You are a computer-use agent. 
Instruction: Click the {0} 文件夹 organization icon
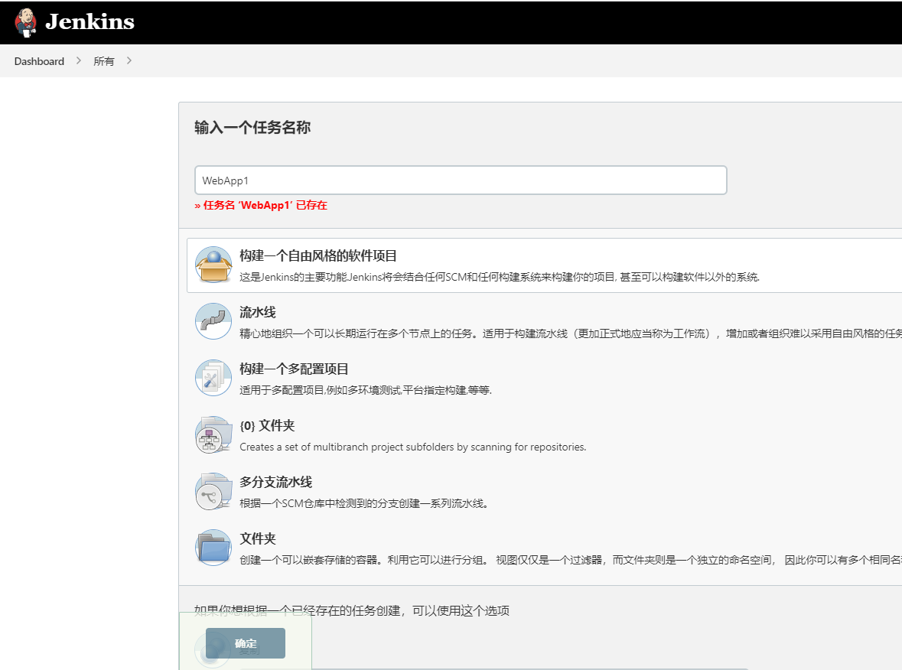tap(213, 434)
